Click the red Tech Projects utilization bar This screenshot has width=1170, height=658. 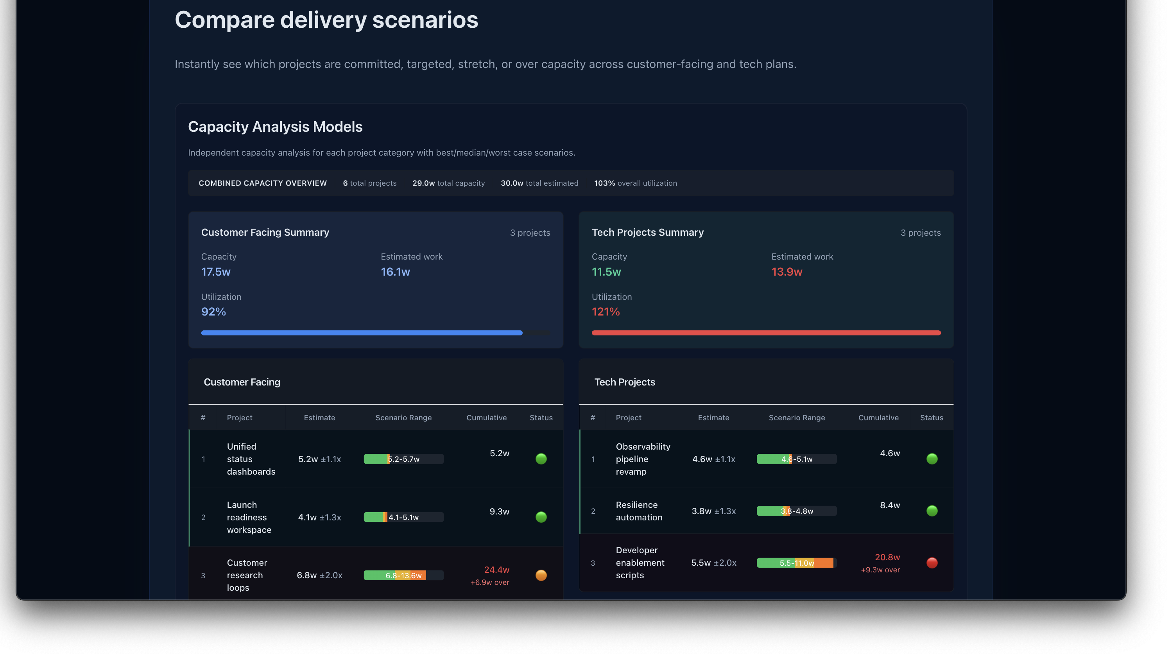(766, 333)
